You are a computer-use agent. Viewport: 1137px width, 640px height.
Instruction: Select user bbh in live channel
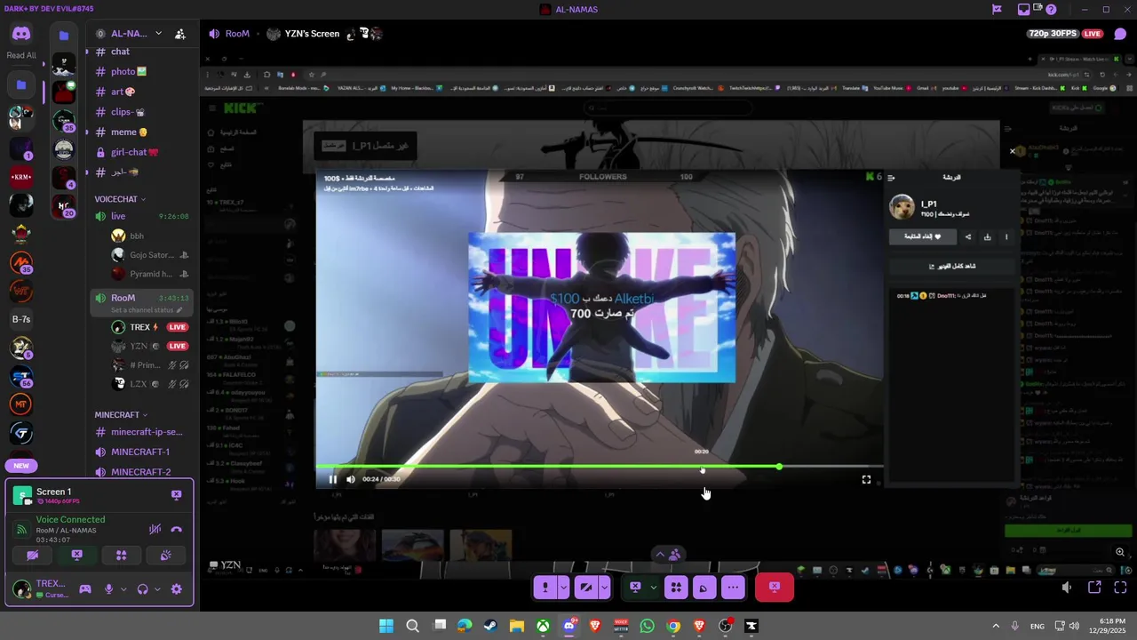click(x=149, y=236)
